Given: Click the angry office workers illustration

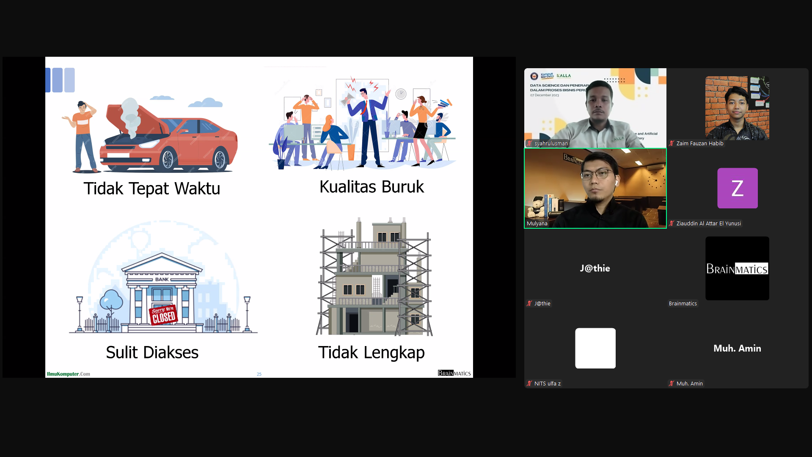Looking at the screenshot, I should click(362, 125).
